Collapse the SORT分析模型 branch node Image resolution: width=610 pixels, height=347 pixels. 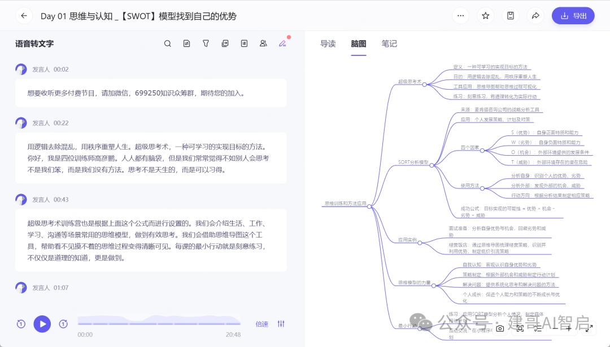click(x=432, y=165)
